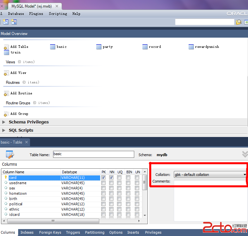
Task: Uncheck NN checkbox for card column
Action: pos(111,178)
